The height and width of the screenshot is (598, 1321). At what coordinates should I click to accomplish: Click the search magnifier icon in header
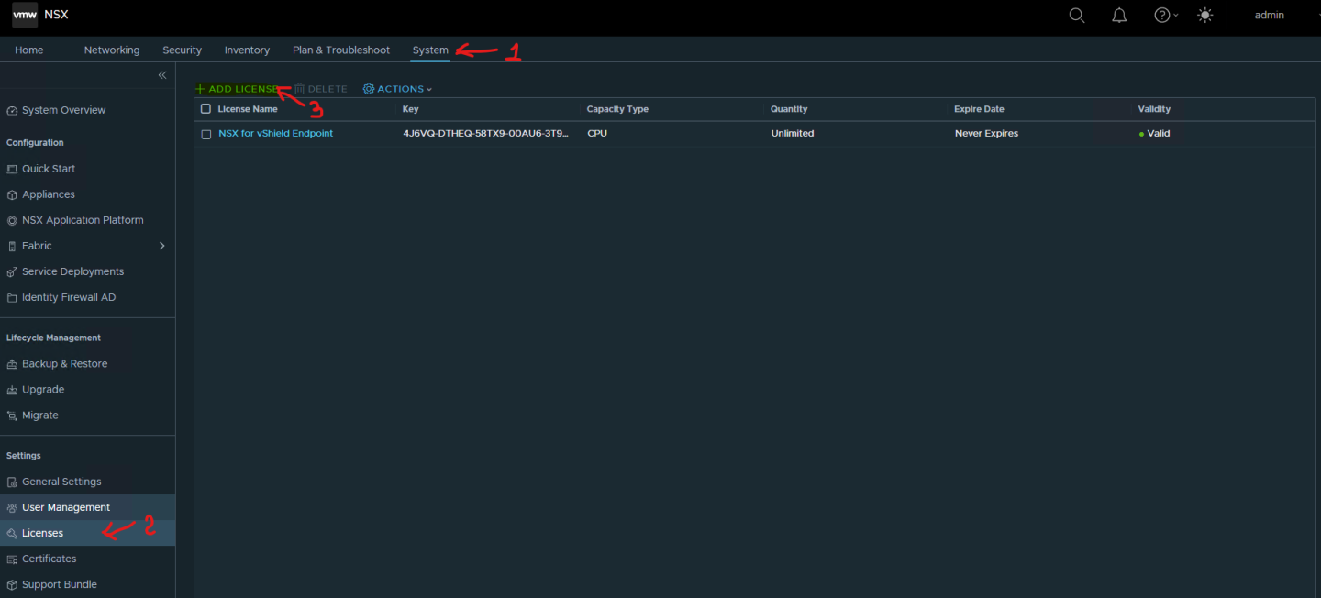click(x=1077, y=16)
